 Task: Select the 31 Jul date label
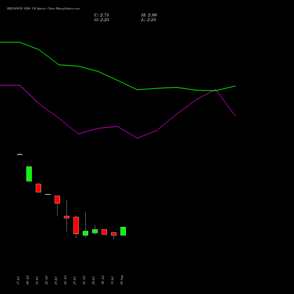click(x=112, y=280)
